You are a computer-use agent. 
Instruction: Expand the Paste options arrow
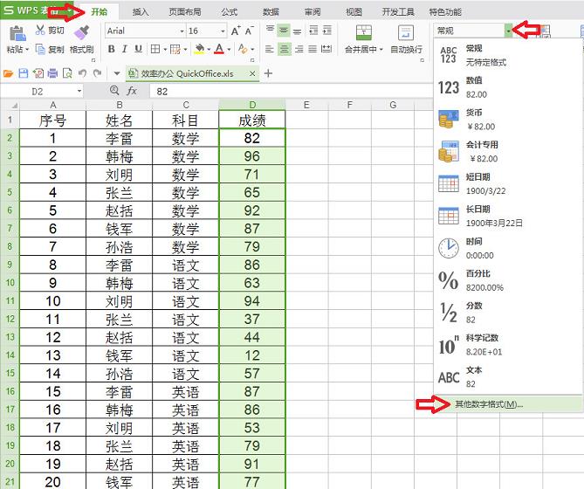pyautogui.click(x=27, y=50)
